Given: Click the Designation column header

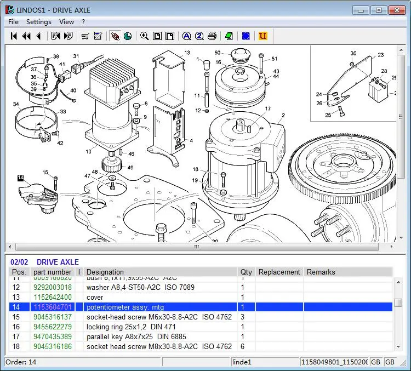Looking at the screenshot, I should (105, 272).
